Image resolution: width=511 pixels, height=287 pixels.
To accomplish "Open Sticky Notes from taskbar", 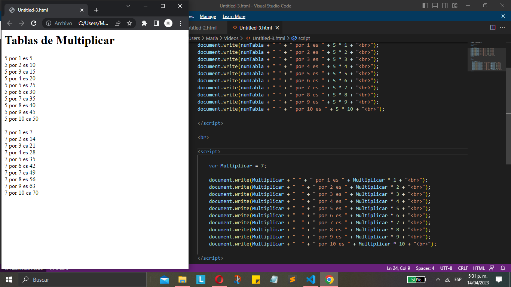I will (x=256, y=280).
